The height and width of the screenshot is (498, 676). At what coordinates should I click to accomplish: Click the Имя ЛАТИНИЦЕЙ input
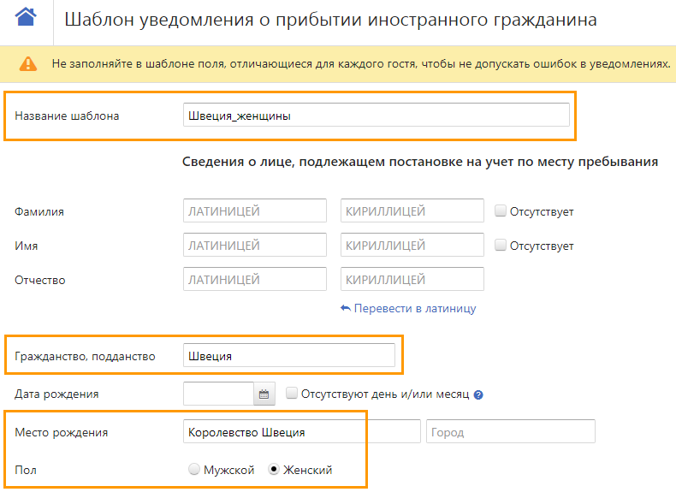tap(255, 245)
